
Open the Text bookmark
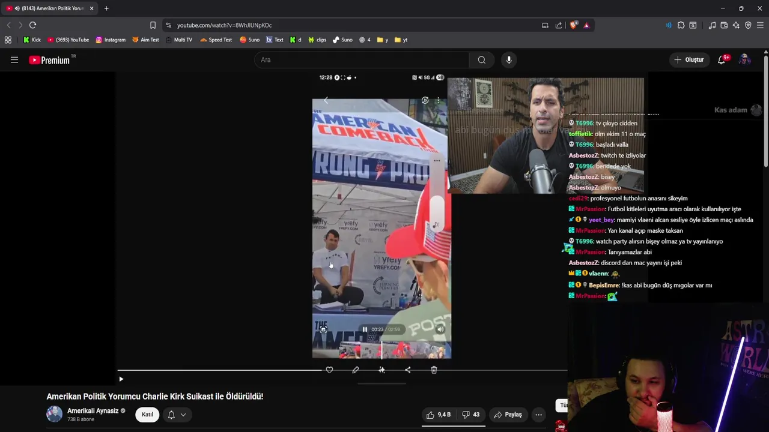coord(275,40)
